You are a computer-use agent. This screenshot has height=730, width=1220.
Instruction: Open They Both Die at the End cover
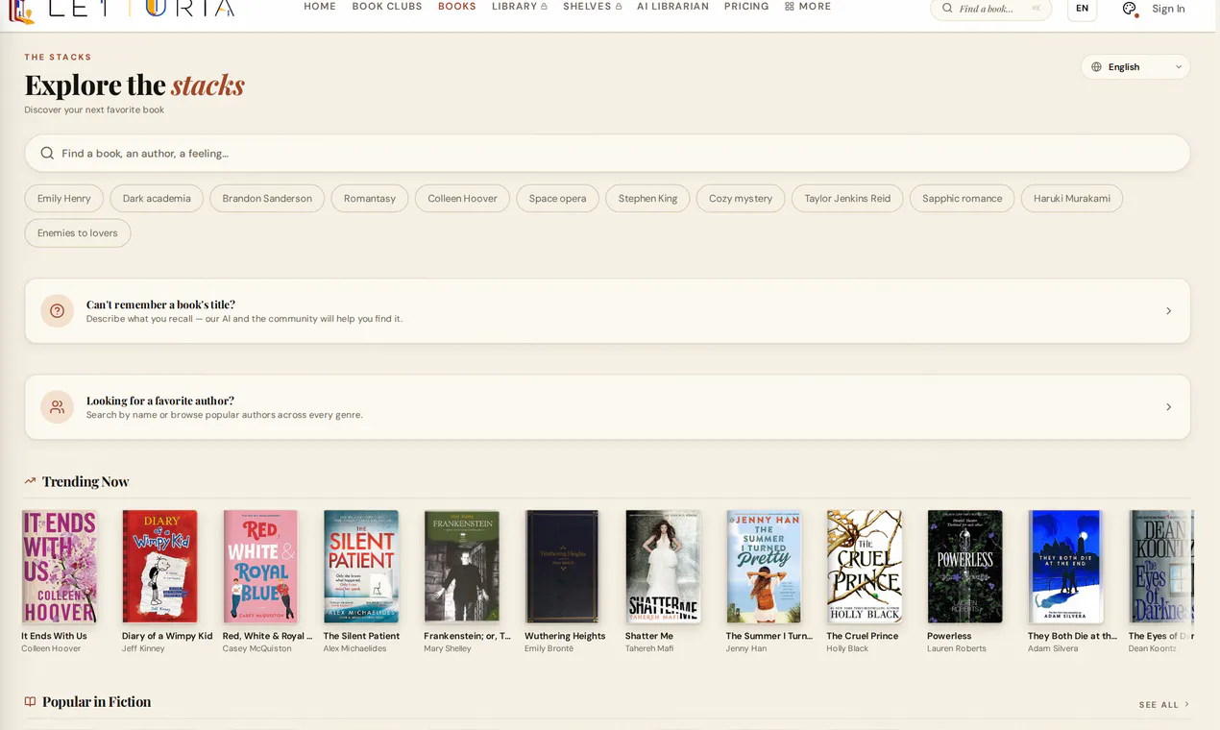coord(1065,566)
